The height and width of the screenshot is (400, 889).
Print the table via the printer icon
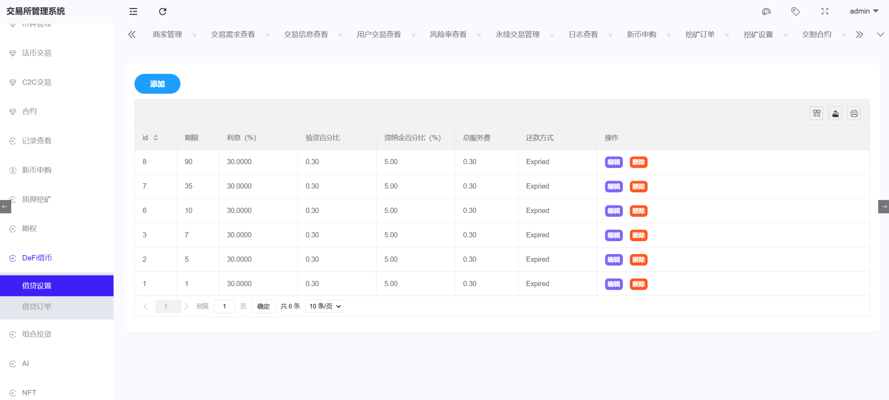click(x=854, y=113)
